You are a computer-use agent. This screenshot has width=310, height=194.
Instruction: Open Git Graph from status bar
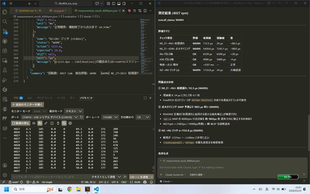point(47,182)
